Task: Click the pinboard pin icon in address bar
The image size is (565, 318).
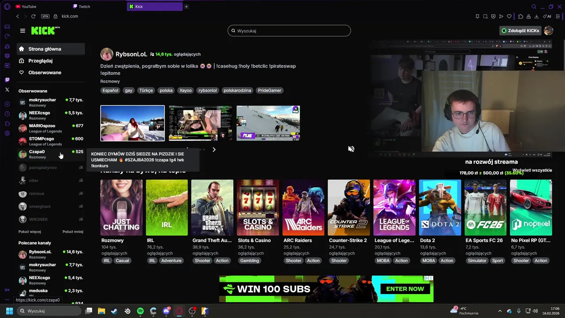Action: click(477, 16)
